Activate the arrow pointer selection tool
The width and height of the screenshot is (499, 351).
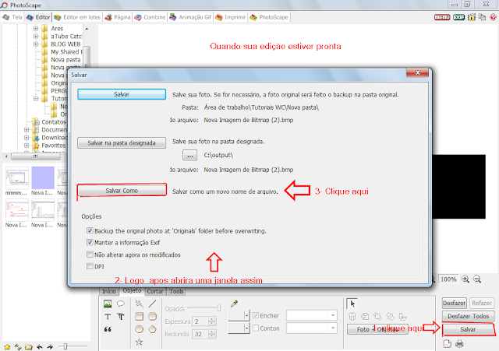click(352, 304)
